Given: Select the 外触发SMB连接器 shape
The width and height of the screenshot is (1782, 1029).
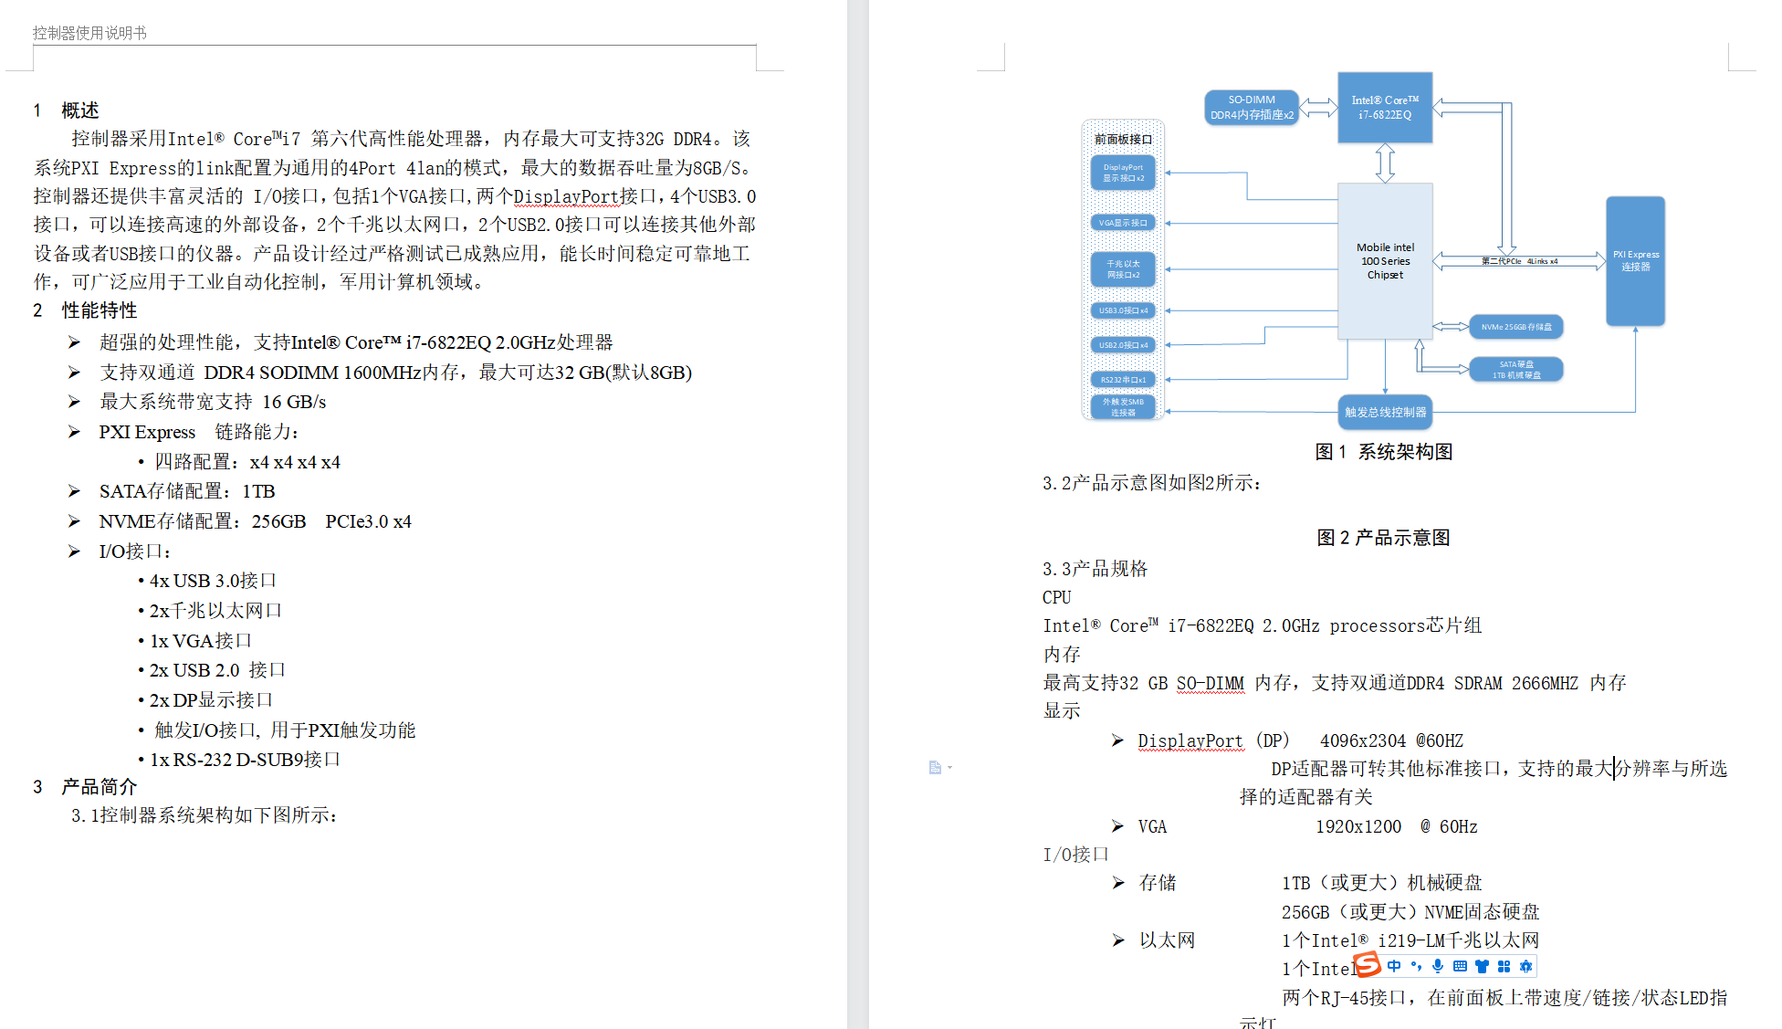Looking at the screenshot, I should point(1123,407).
